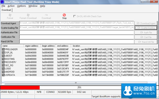Click the NFB status bar entry

pos(39,92)
